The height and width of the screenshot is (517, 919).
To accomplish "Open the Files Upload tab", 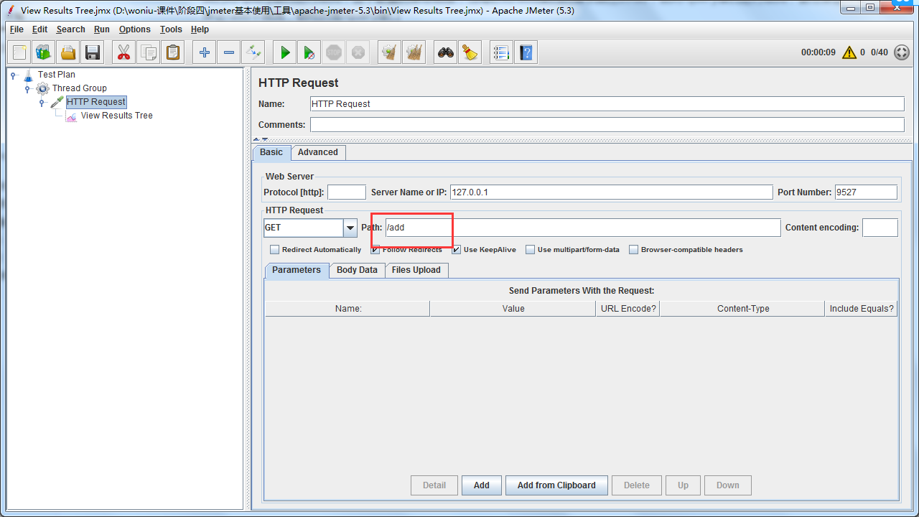I will [x=416, y=270].
